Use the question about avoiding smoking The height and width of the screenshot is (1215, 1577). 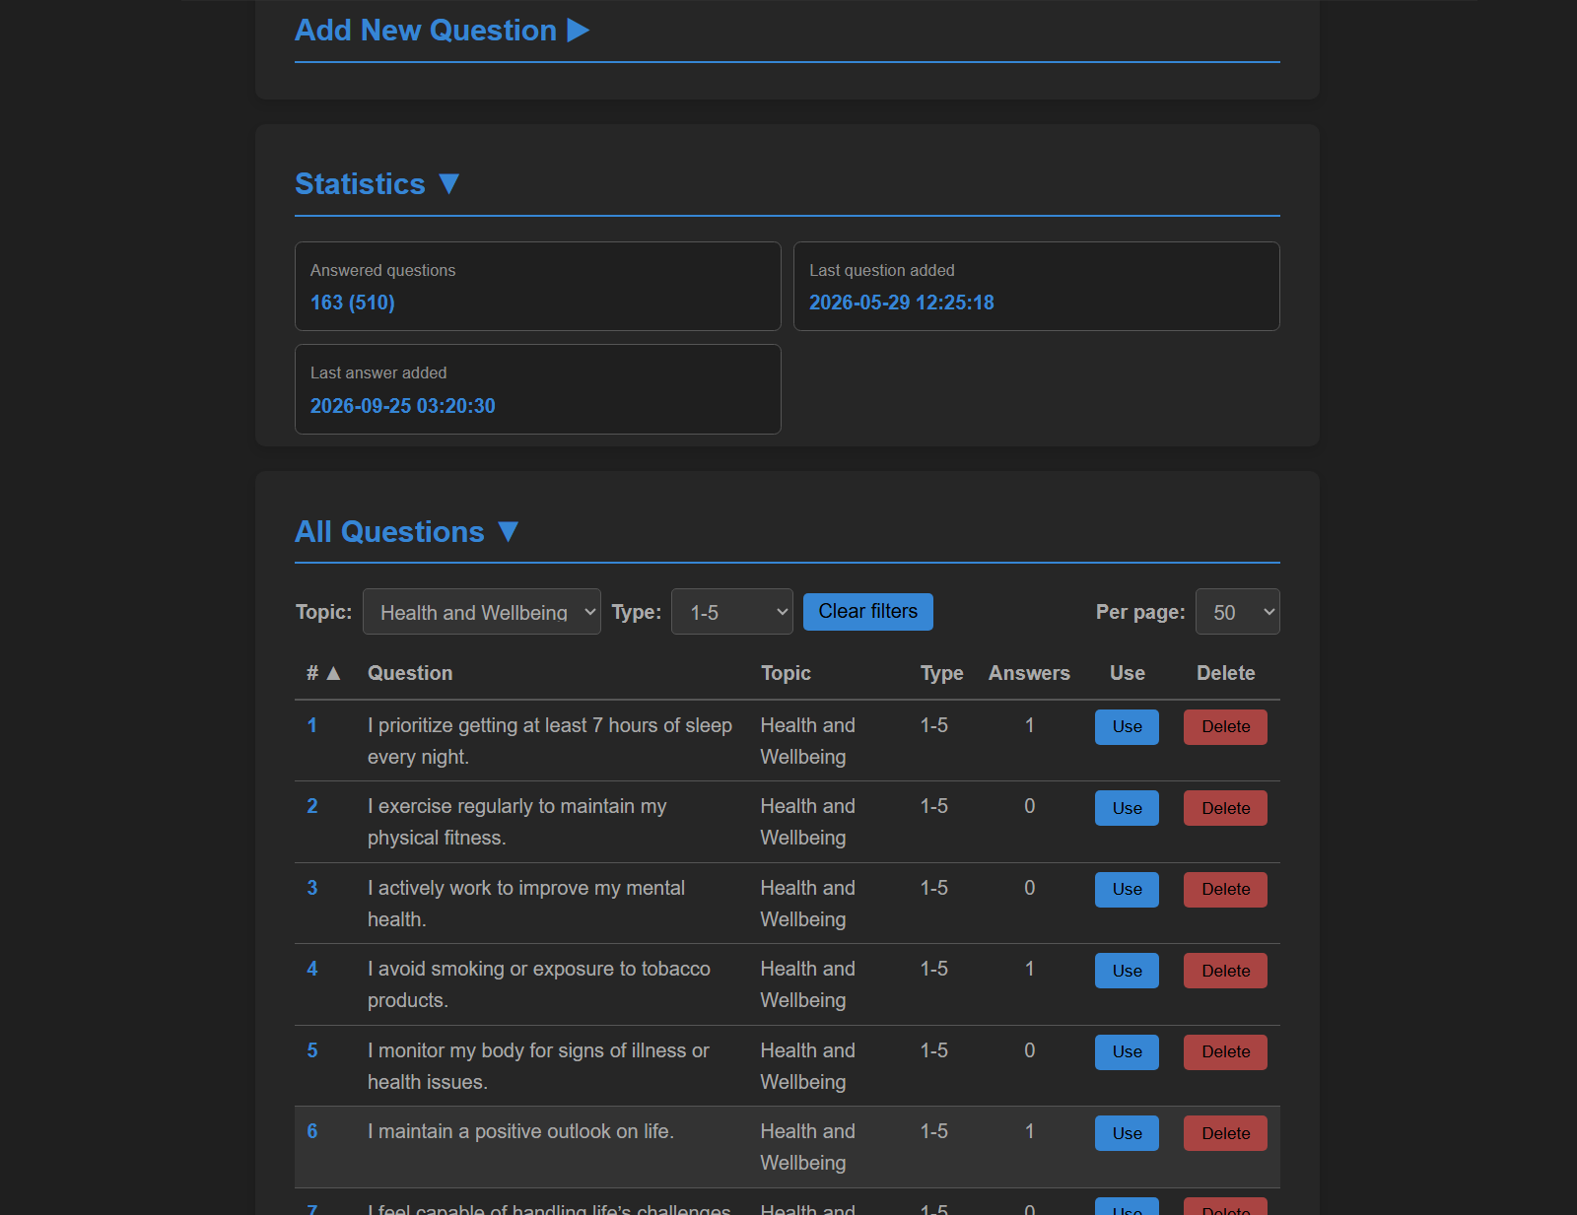(1127, 971)
